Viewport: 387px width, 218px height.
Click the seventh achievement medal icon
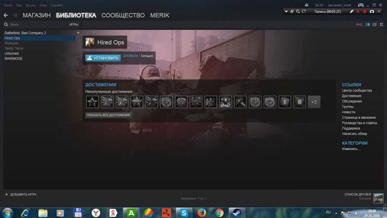point(181,102)
